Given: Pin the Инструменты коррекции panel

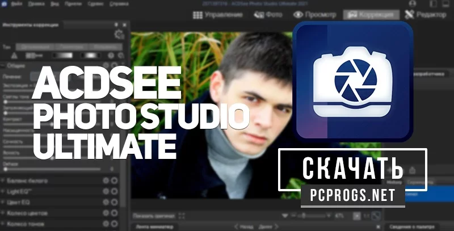Looking at the screenshot, I should point(116,25).
